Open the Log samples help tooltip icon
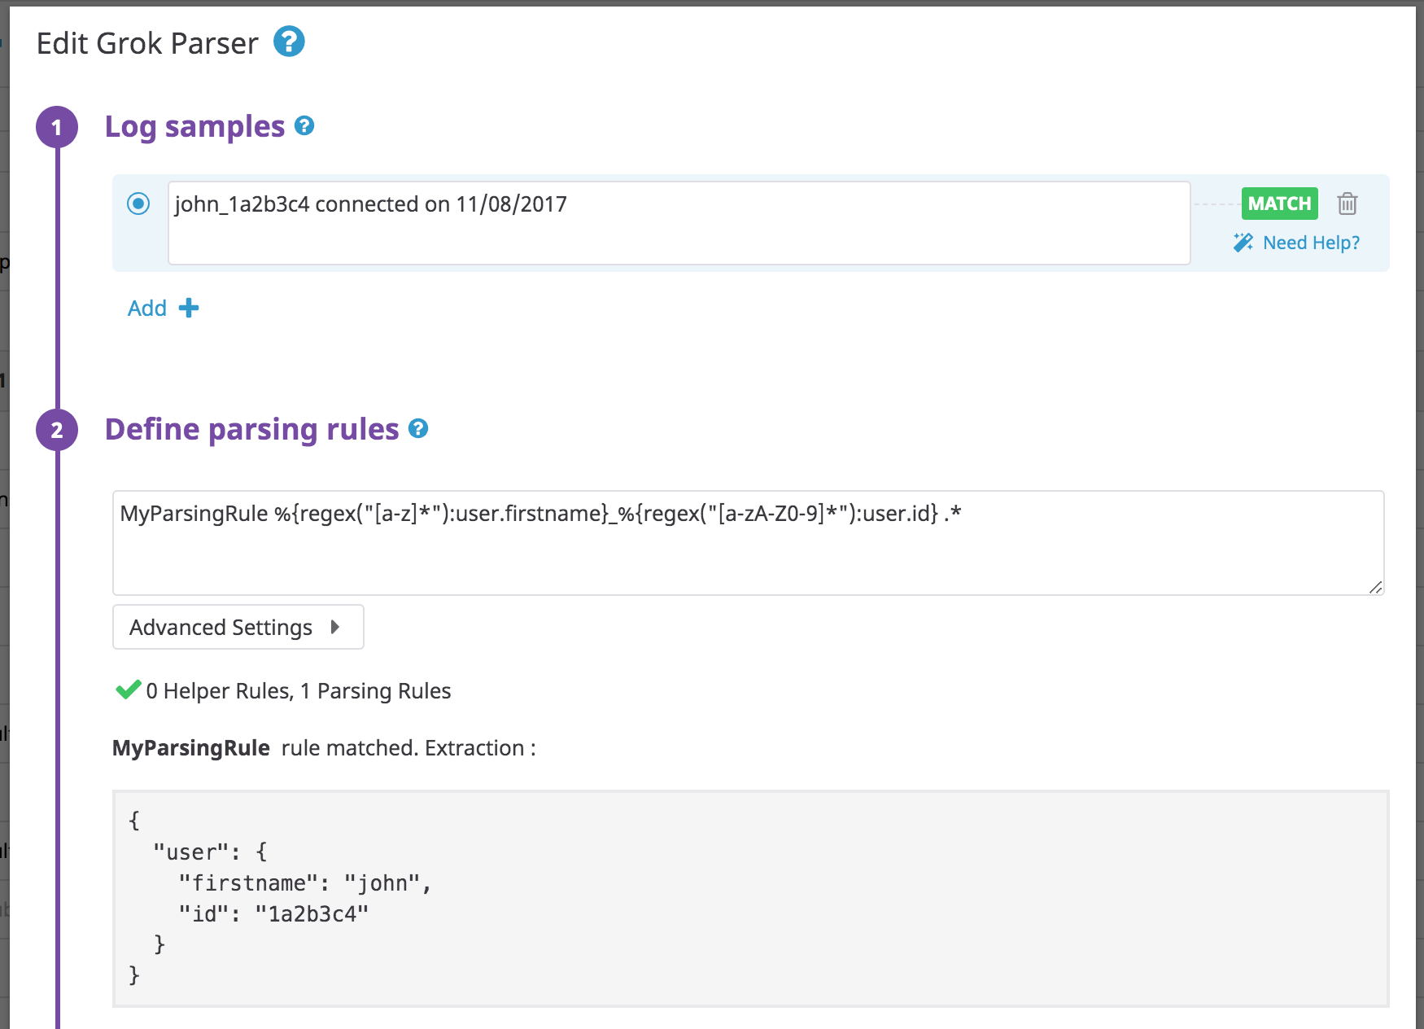 [x=304, y=126]
